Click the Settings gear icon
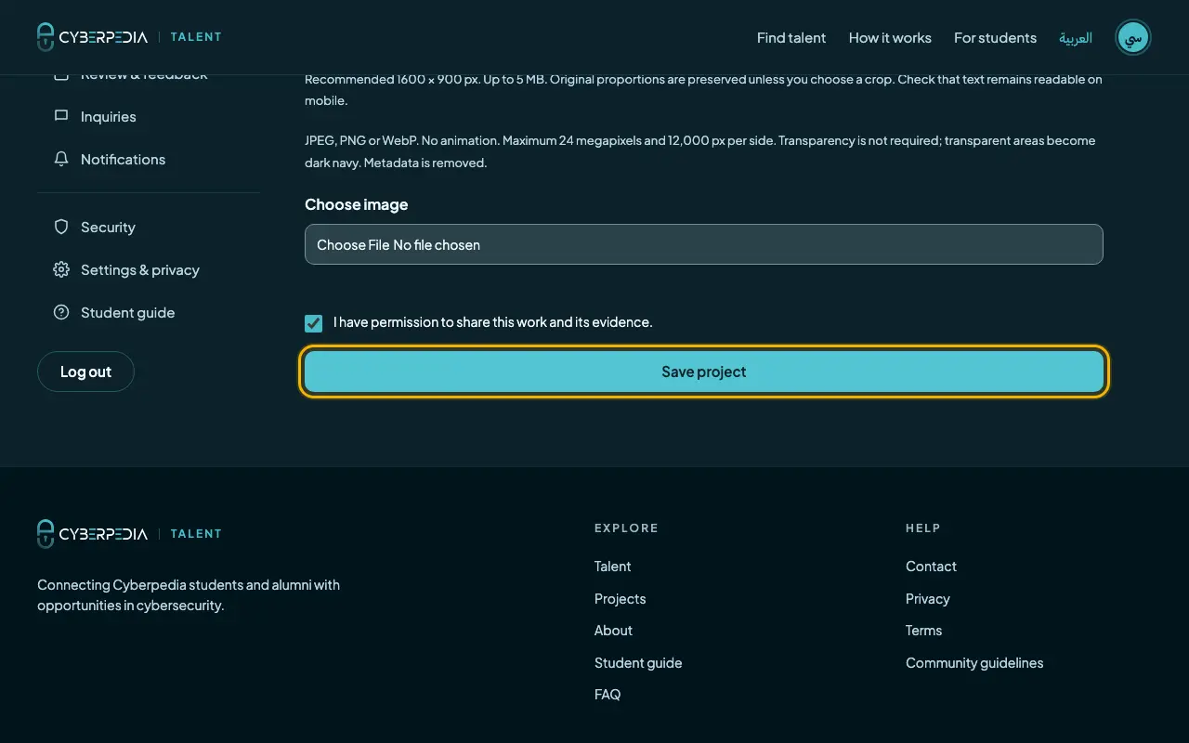 point(61,269)
